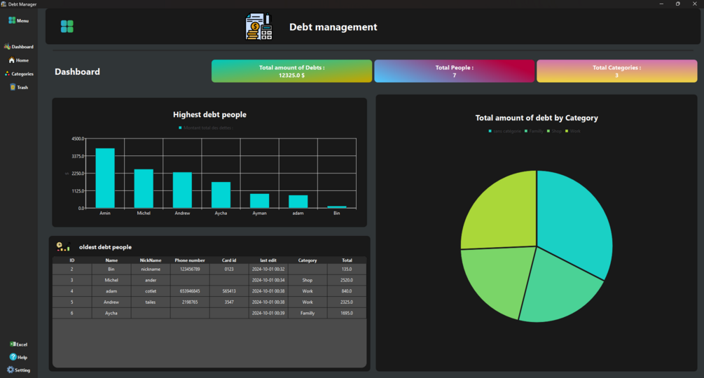Click the card id S65413 cell
The image size is (704, 378).
click(x=229, y=291)
